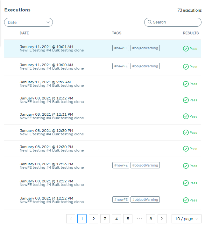This screenshot has width=205, height=231.
Task: Click the Pass checkmark icon for 10:01 AM execution
Action: pyautogui.click(x=186, y=49)
